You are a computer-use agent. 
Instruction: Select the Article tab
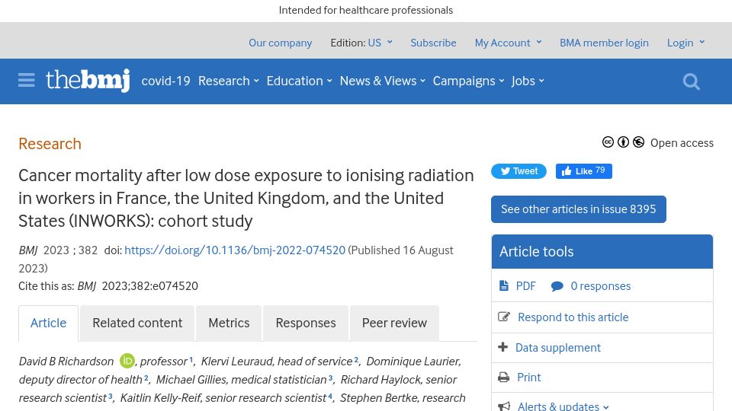tap(49, 323)
